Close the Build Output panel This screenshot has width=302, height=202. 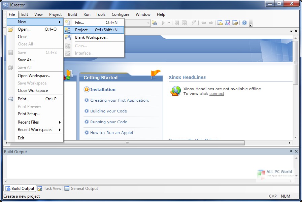(296, 151)
